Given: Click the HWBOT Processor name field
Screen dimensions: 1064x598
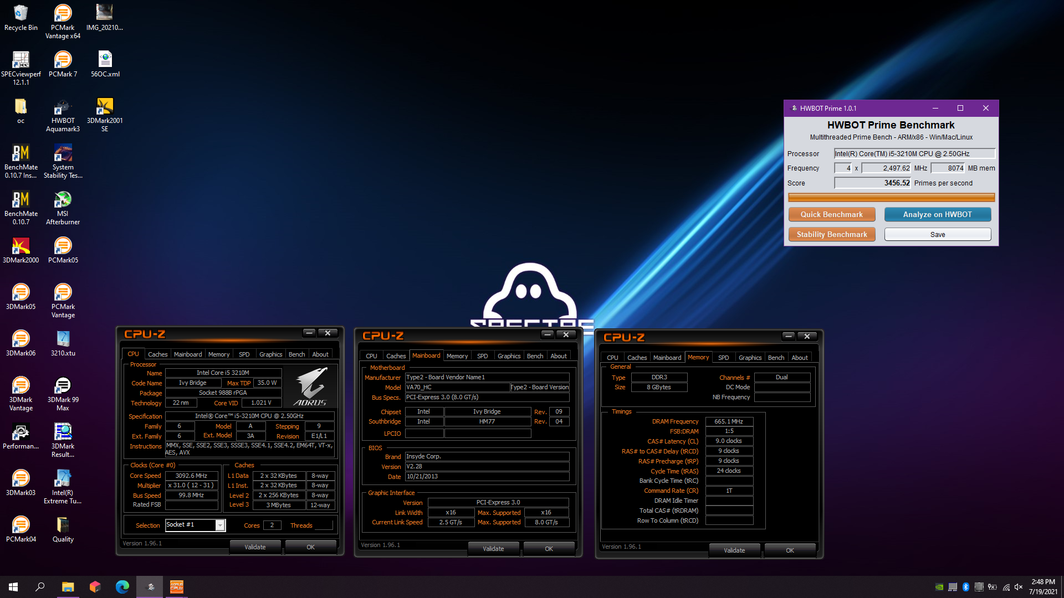Looking at the screenshot, I should click(914, 153).
